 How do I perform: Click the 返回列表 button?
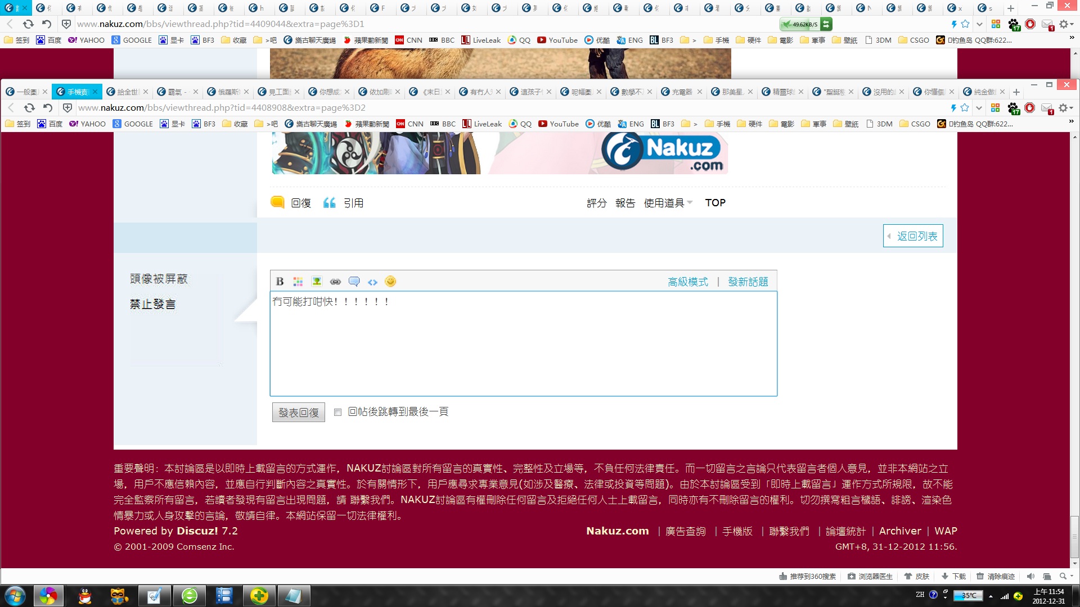(x=913, y=236)
